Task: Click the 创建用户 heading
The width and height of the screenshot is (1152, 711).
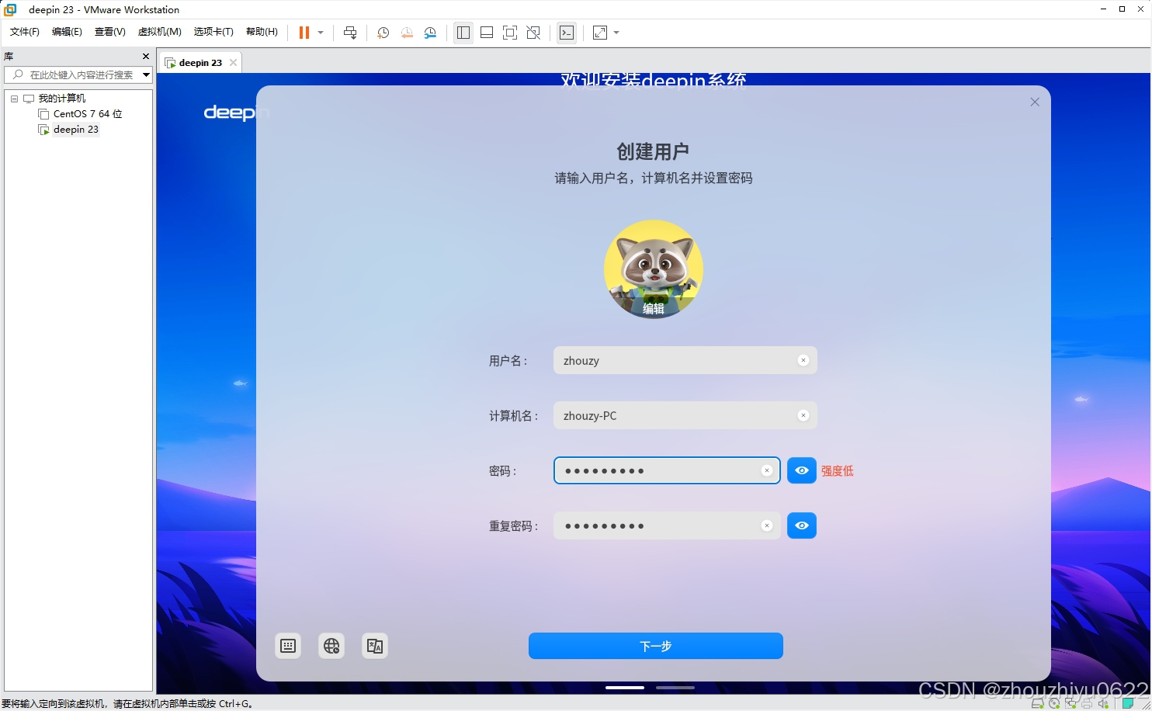Action: pos(653,151)
